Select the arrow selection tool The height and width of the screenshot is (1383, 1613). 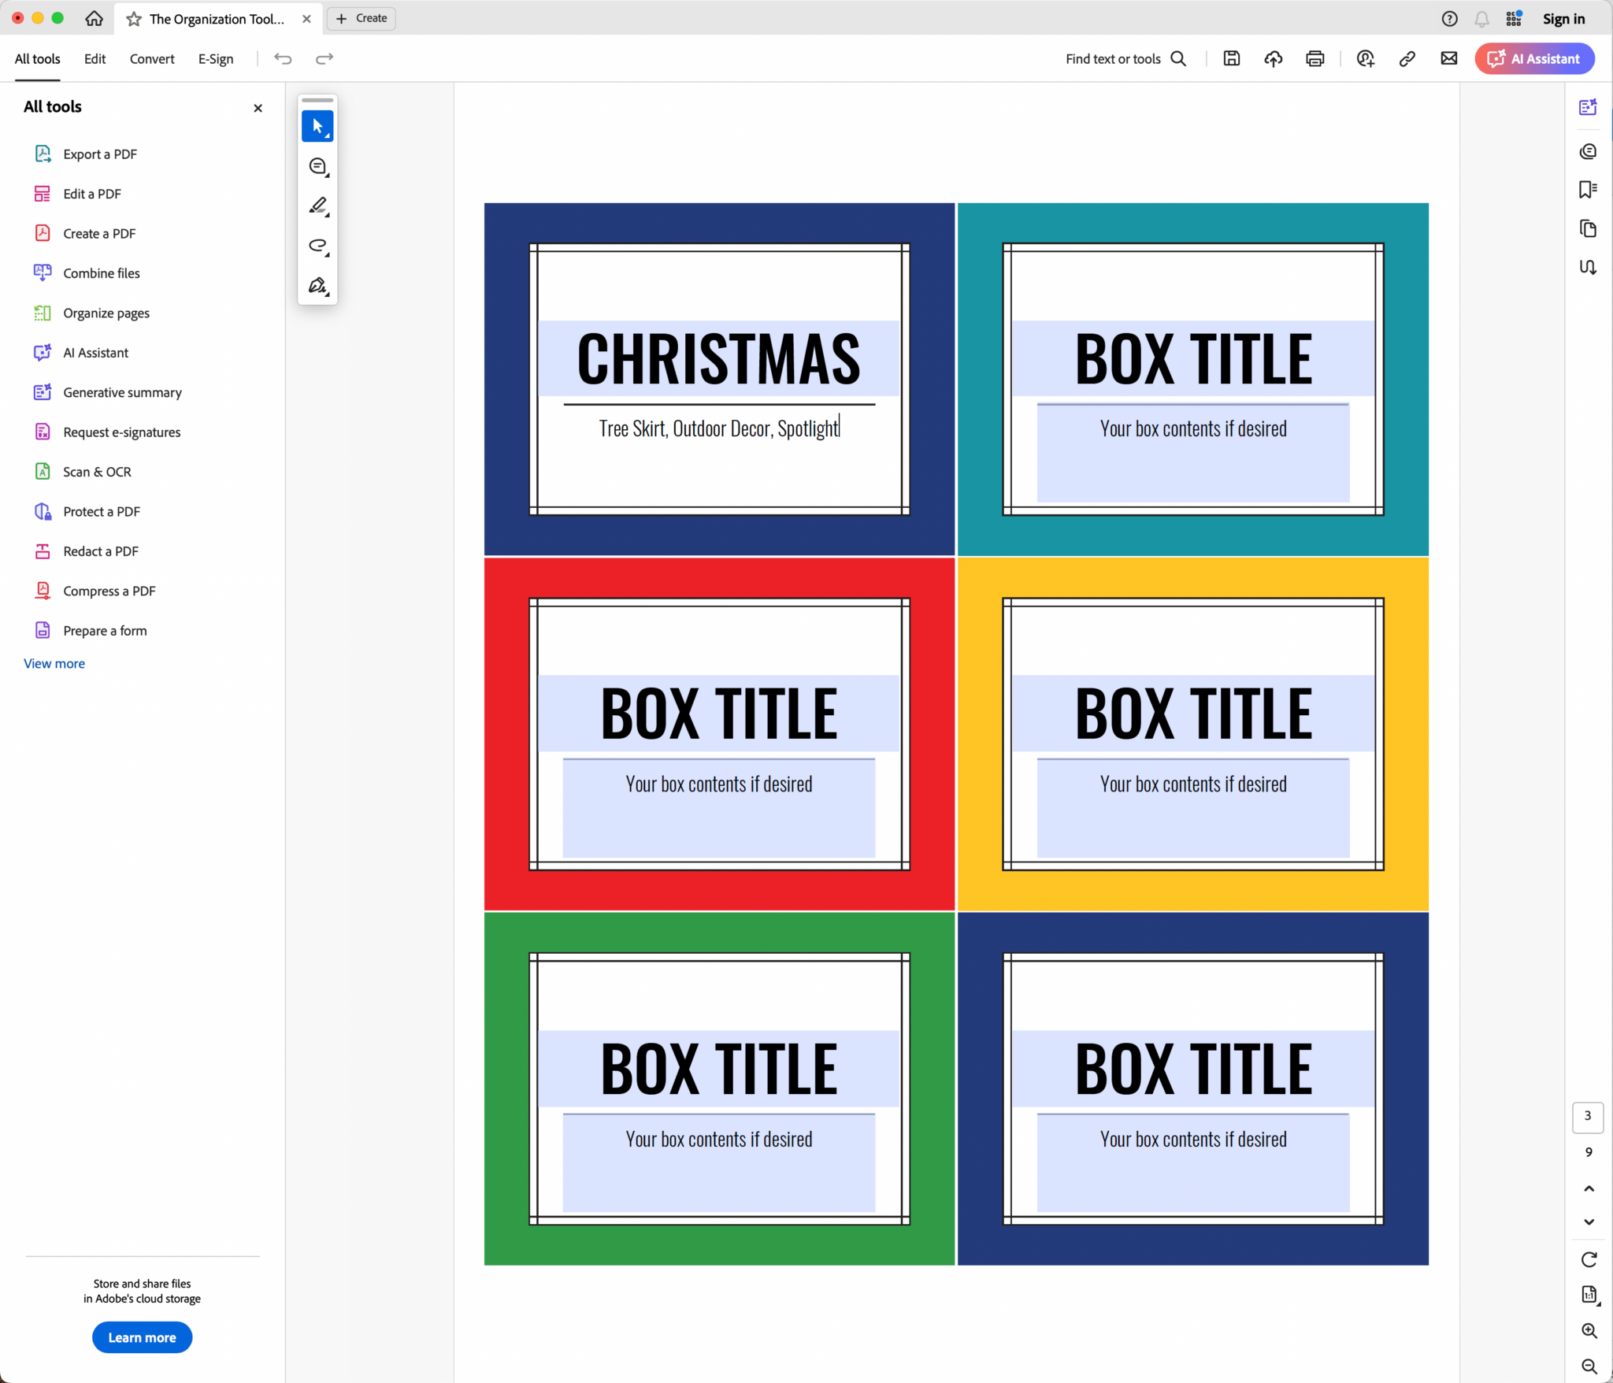tap(317, 126)
